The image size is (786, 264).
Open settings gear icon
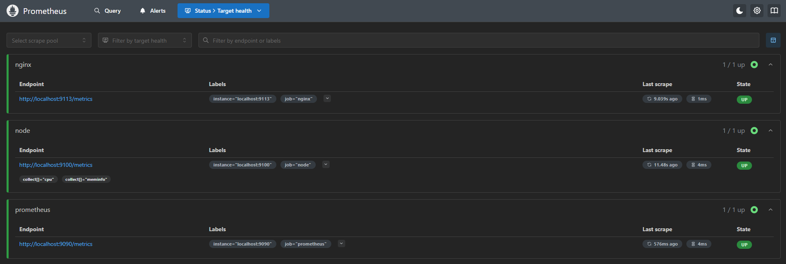click(x=757, y=11)
